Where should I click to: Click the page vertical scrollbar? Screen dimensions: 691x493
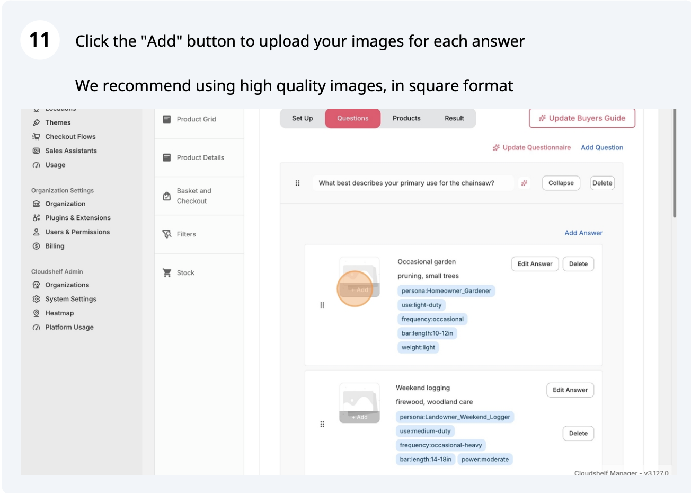coord(674,163)
